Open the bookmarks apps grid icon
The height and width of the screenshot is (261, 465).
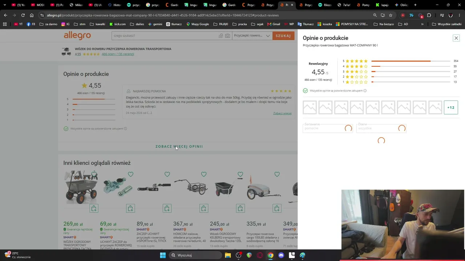pyautogui.click(x=5, y=24)
